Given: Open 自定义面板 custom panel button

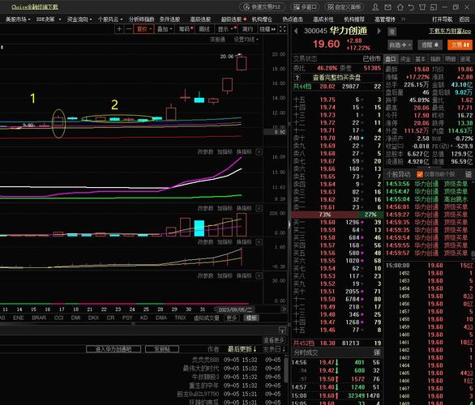Looking at the screenshot, I should [344, 7].
